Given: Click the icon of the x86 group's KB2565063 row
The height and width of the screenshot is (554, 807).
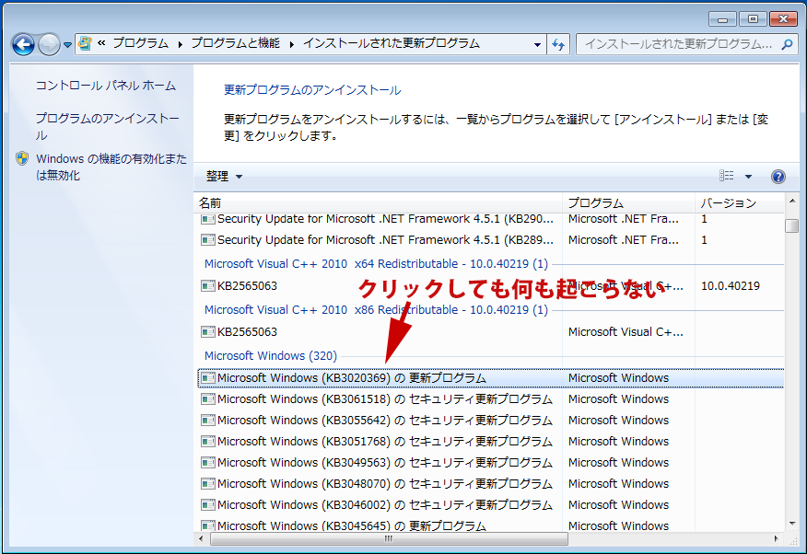Looking at the screenshot, I should pos(208,332).
